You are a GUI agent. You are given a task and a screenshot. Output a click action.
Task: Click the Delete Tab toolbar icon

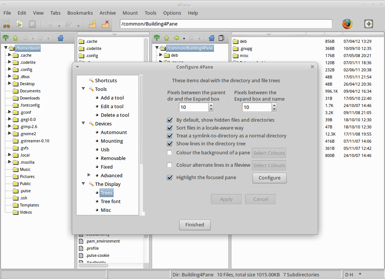pyautogui.click(x=105, y=24)
